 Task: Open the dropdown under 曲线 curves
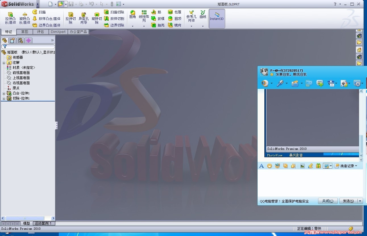coord(203,26)
